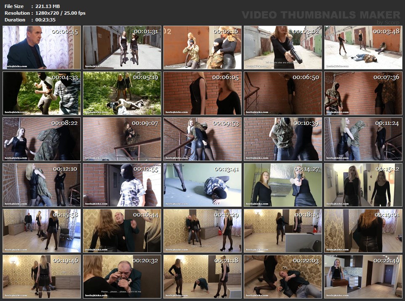Click the frame timestamped 00:10:39
The image size is (405, 301).
coord(283,139)
